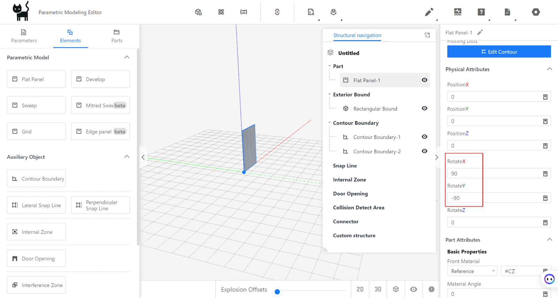
Task: Open the Parts tab
Action: click(117, 36)
